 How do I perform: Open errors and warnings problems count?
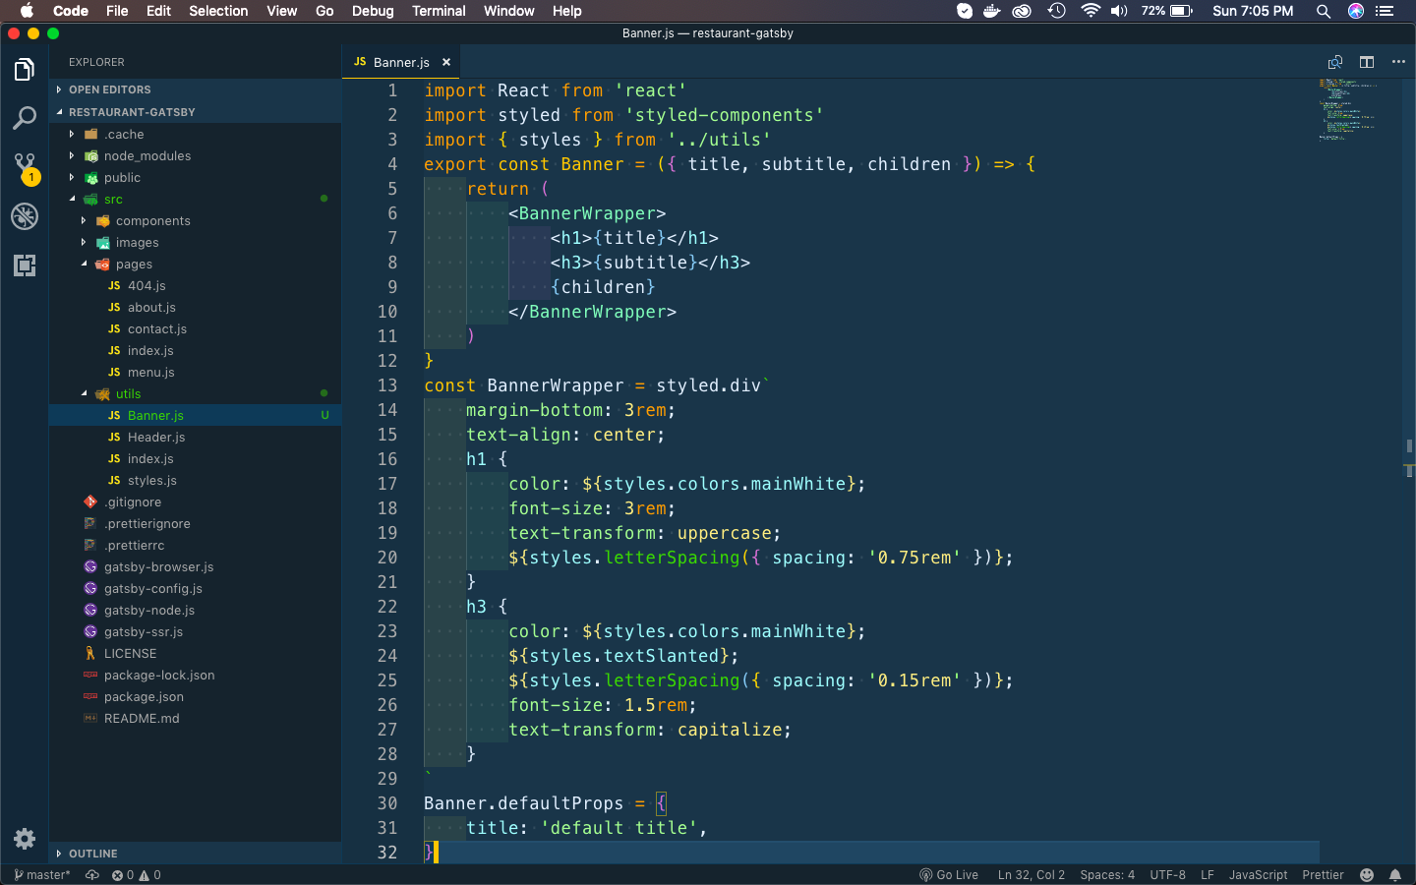click(x=136, y=875)
